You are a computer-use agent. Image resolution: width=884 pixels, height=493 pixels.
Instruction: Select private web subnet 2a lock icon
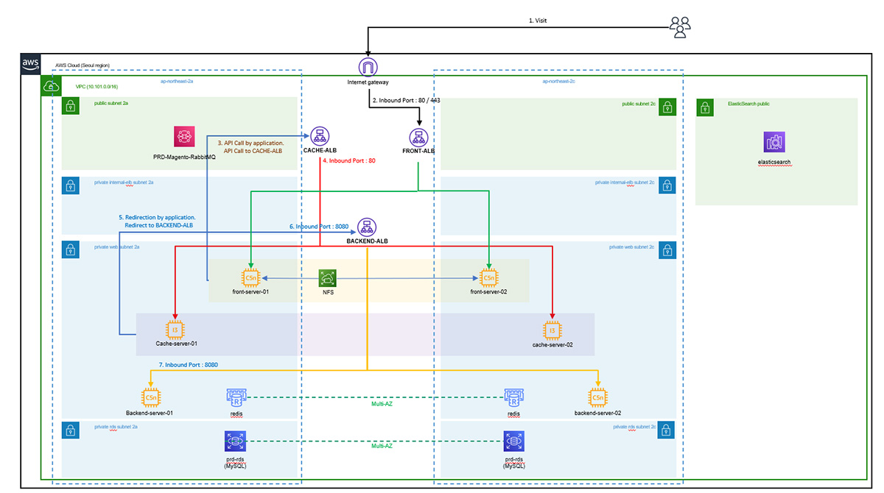pyautogui.click(x=70, y=249)
